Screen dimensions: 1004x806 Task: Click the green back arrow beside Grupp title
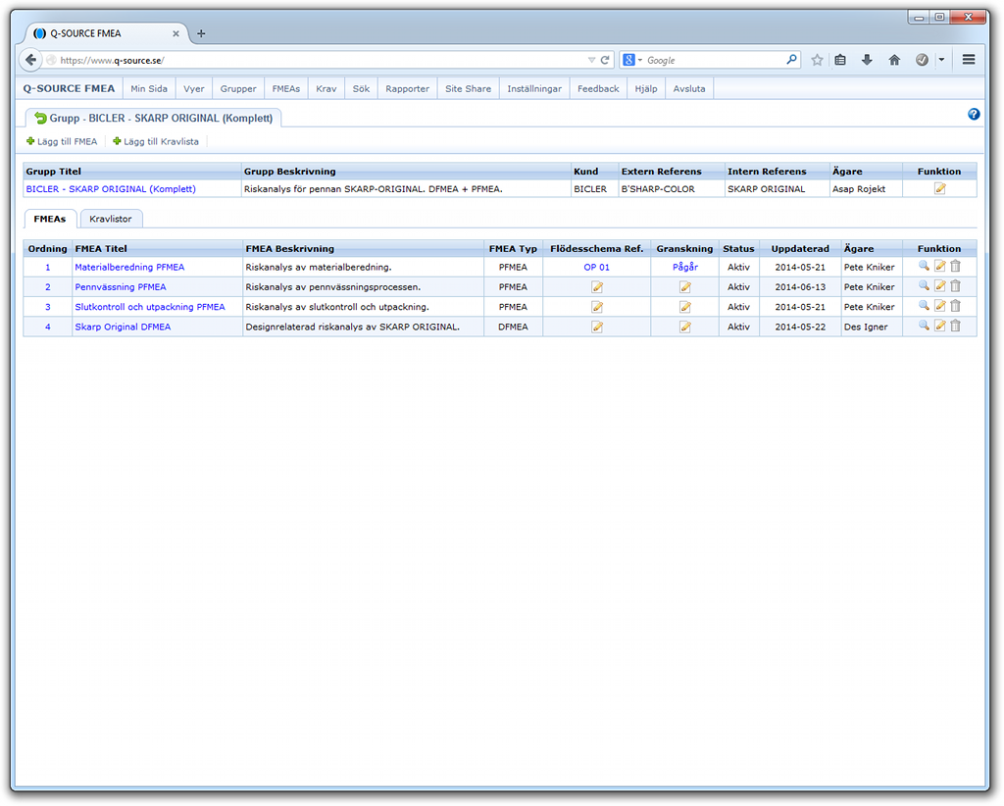40,118
